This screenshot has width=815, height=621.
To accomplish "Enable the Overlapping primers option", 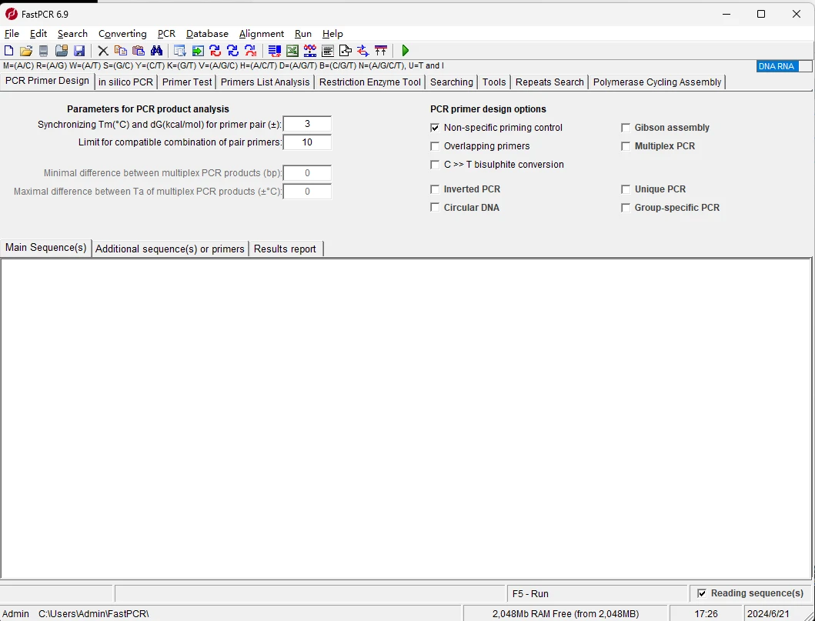I will (x=435, y=146).
